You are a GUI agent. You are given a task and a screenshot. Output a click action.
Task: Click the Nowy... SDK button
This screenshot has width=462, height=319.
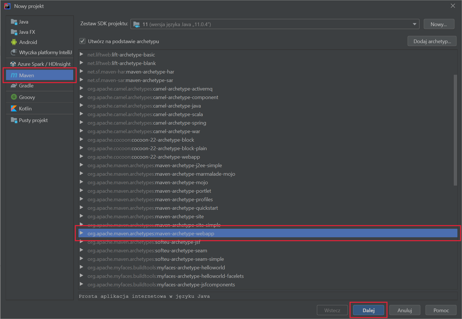click(439, 24)
